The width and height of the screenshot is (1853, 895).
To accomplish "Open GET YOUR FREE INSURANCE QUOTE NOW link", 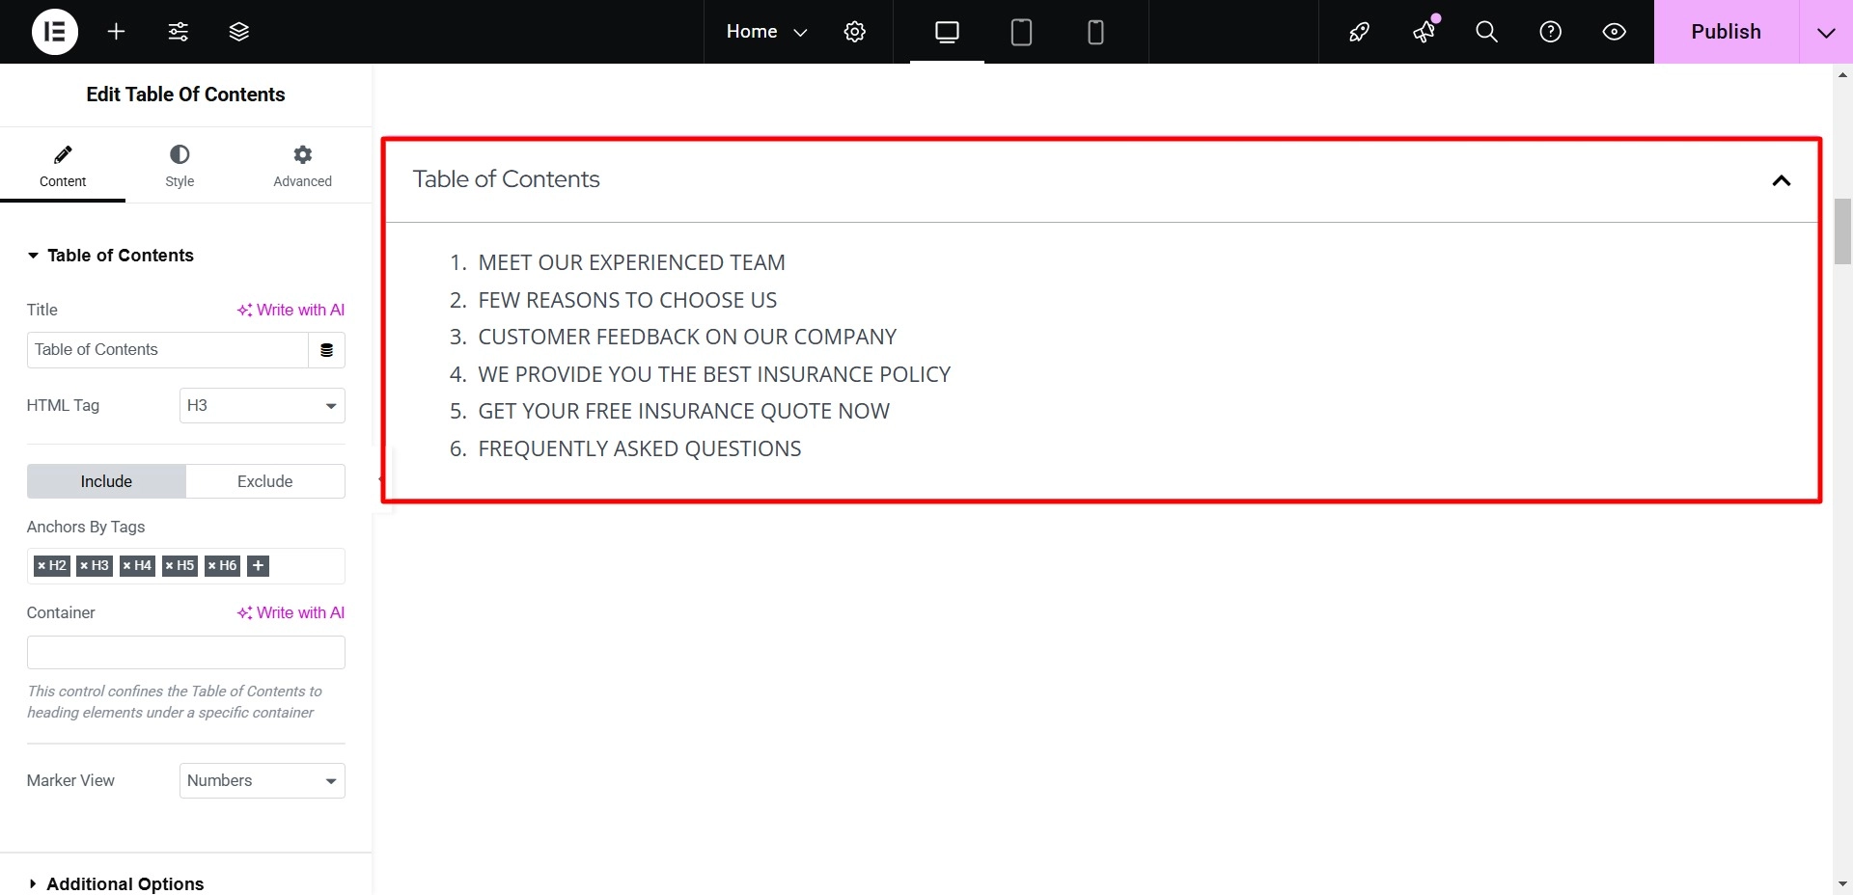I will (683, 411).
